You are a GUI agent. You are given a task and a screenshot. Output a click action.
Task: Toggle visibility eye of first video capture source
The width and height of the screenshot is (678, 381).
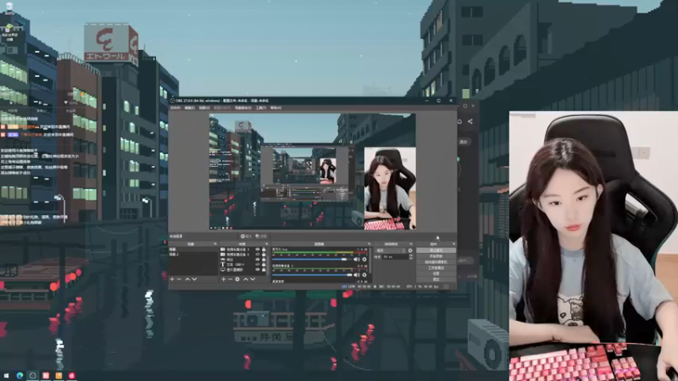[258, 249]
